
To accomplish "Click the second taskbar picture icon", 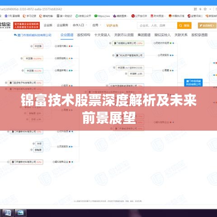I will pyautogui.click(x=20, y=213).
